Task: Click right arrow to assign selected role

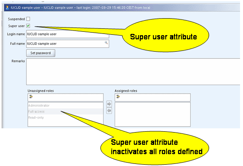Action: 109,104
